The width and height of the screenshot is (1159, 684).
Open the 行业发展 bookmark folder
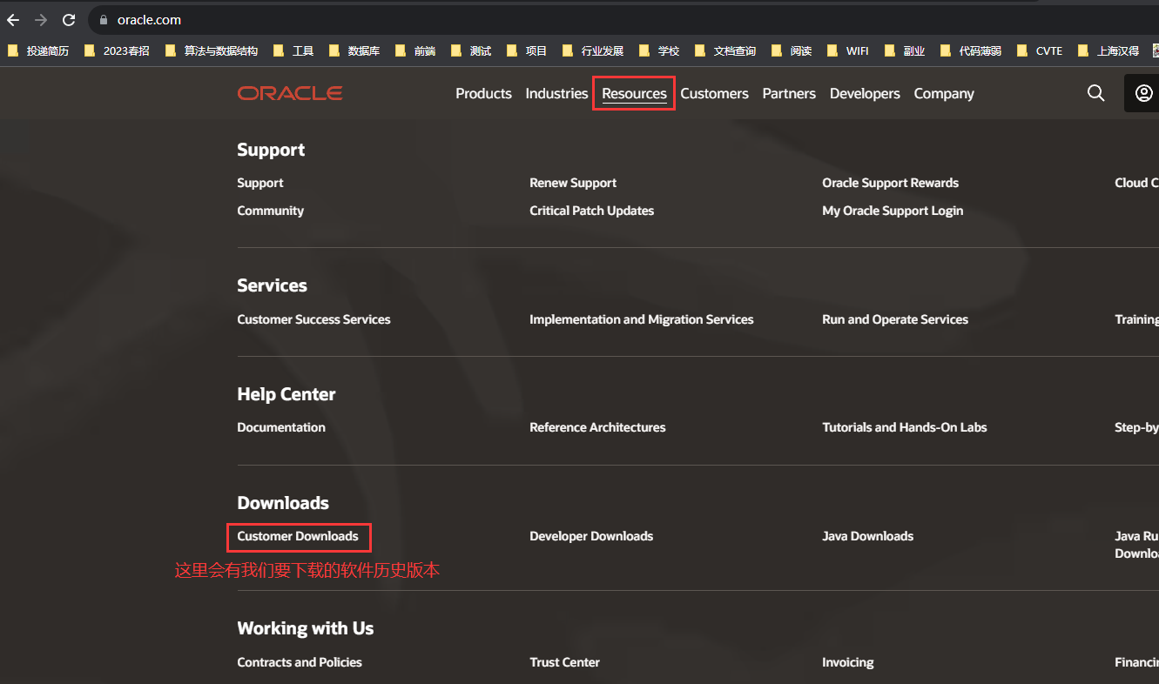pos(593,50)
